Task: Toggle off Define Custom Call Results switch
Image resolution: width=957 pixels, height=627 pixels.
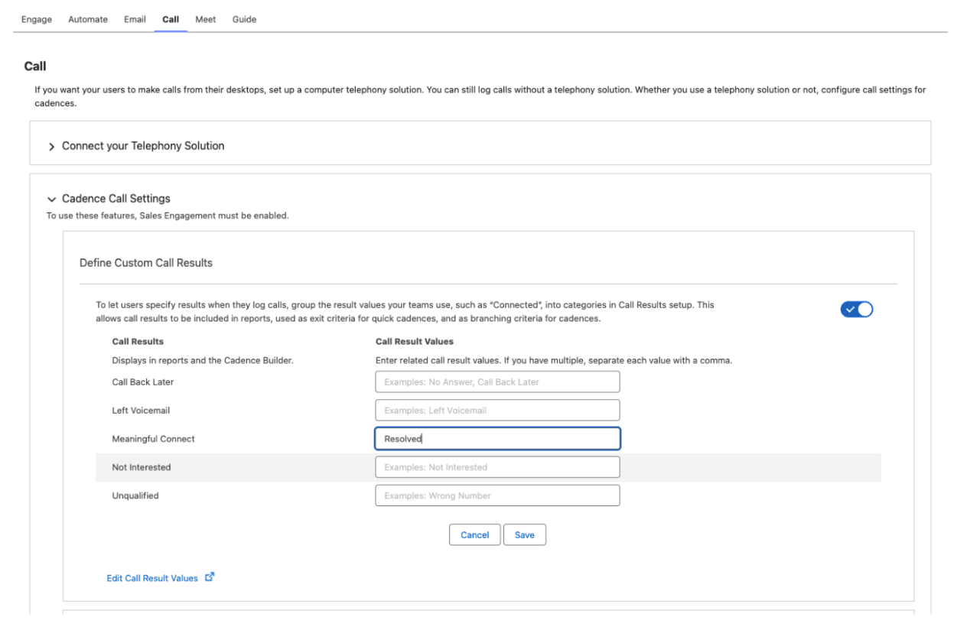Action: 856,309
